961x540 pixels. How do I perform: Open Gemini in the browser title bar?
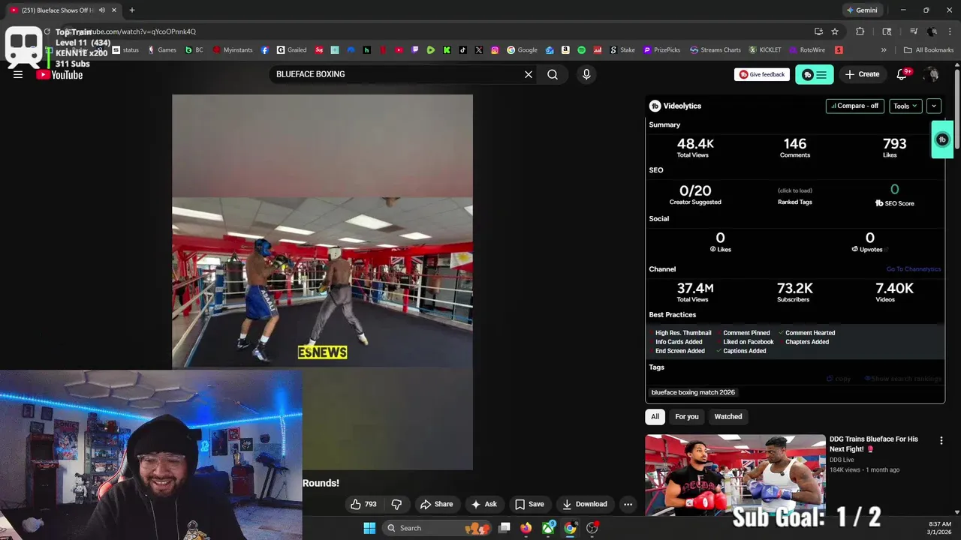tap(862, 10)
